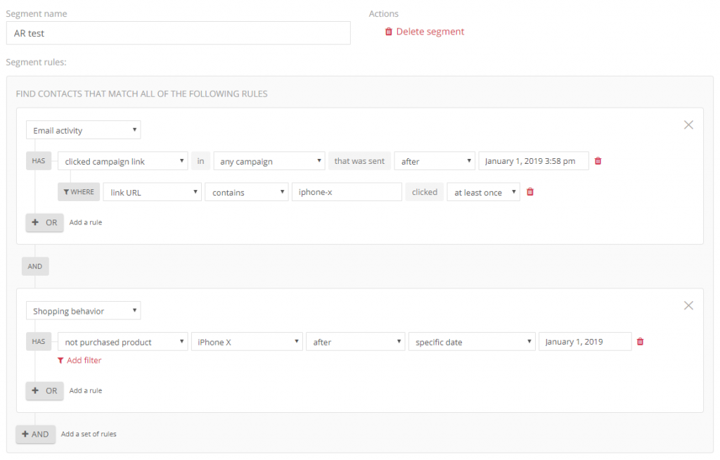Viewport: 720px width, 460px height.
Task: Click 'Add a set of rules' text
Action: point(89,434)
